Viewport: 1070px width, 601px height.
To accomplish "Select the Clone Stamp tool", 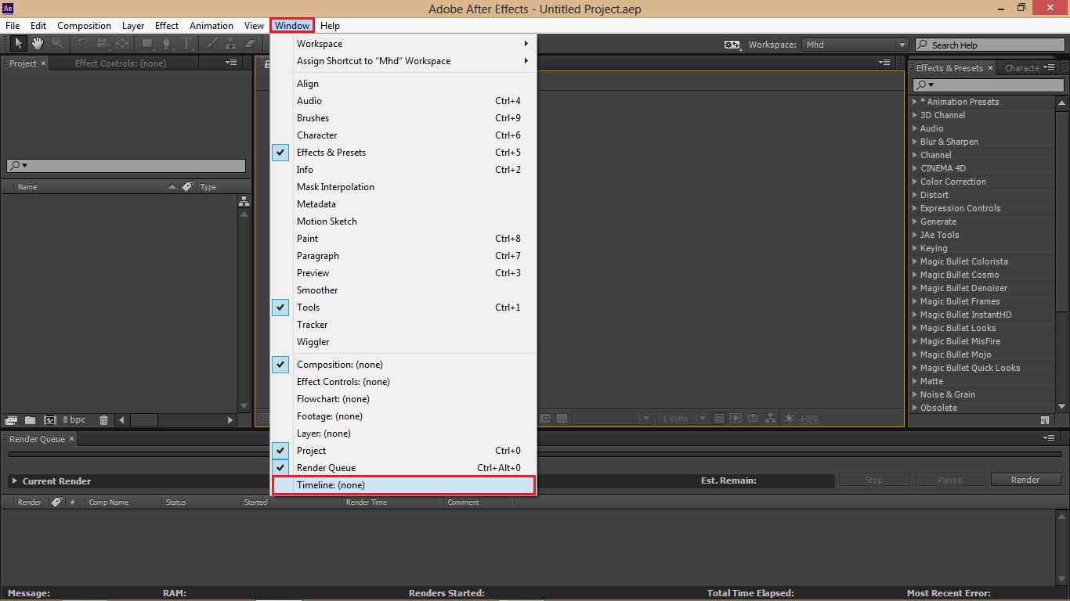I will pos(231,44).
